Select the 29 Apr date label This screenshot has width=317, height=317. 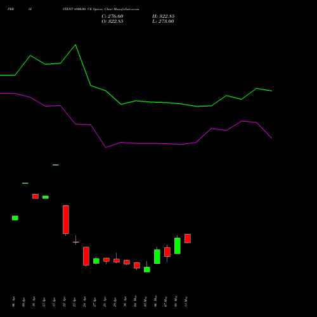[x=115, y=302]
